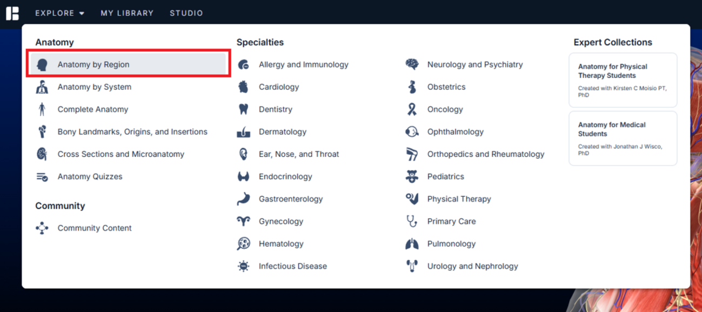The image size is (702, 312).
Task: Open Anatomy Quizzes
Action: pyautogui.click(x=90, y=176)
